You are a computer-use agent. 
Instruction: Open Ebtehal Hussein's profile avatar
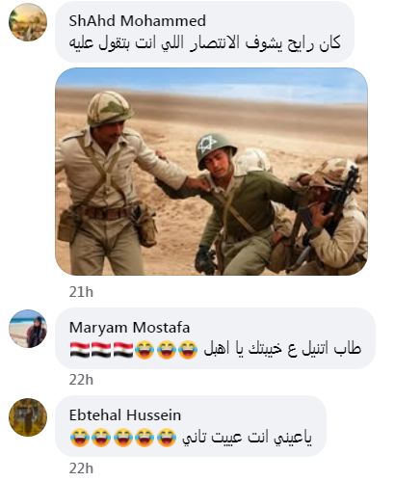(28, 417)
